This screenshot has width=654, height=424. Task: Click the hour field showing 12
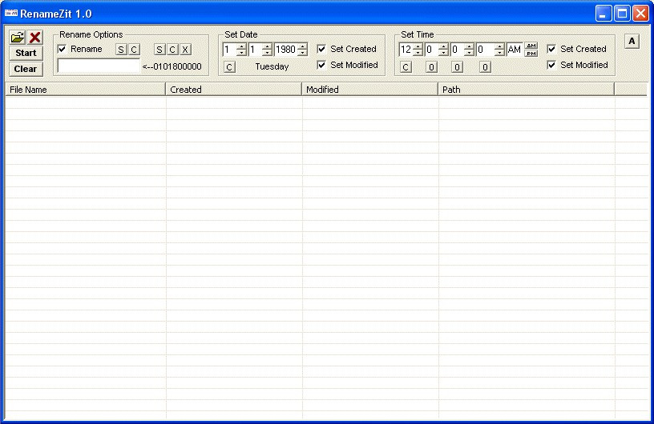pyautogui.click(x=406, y=50)
